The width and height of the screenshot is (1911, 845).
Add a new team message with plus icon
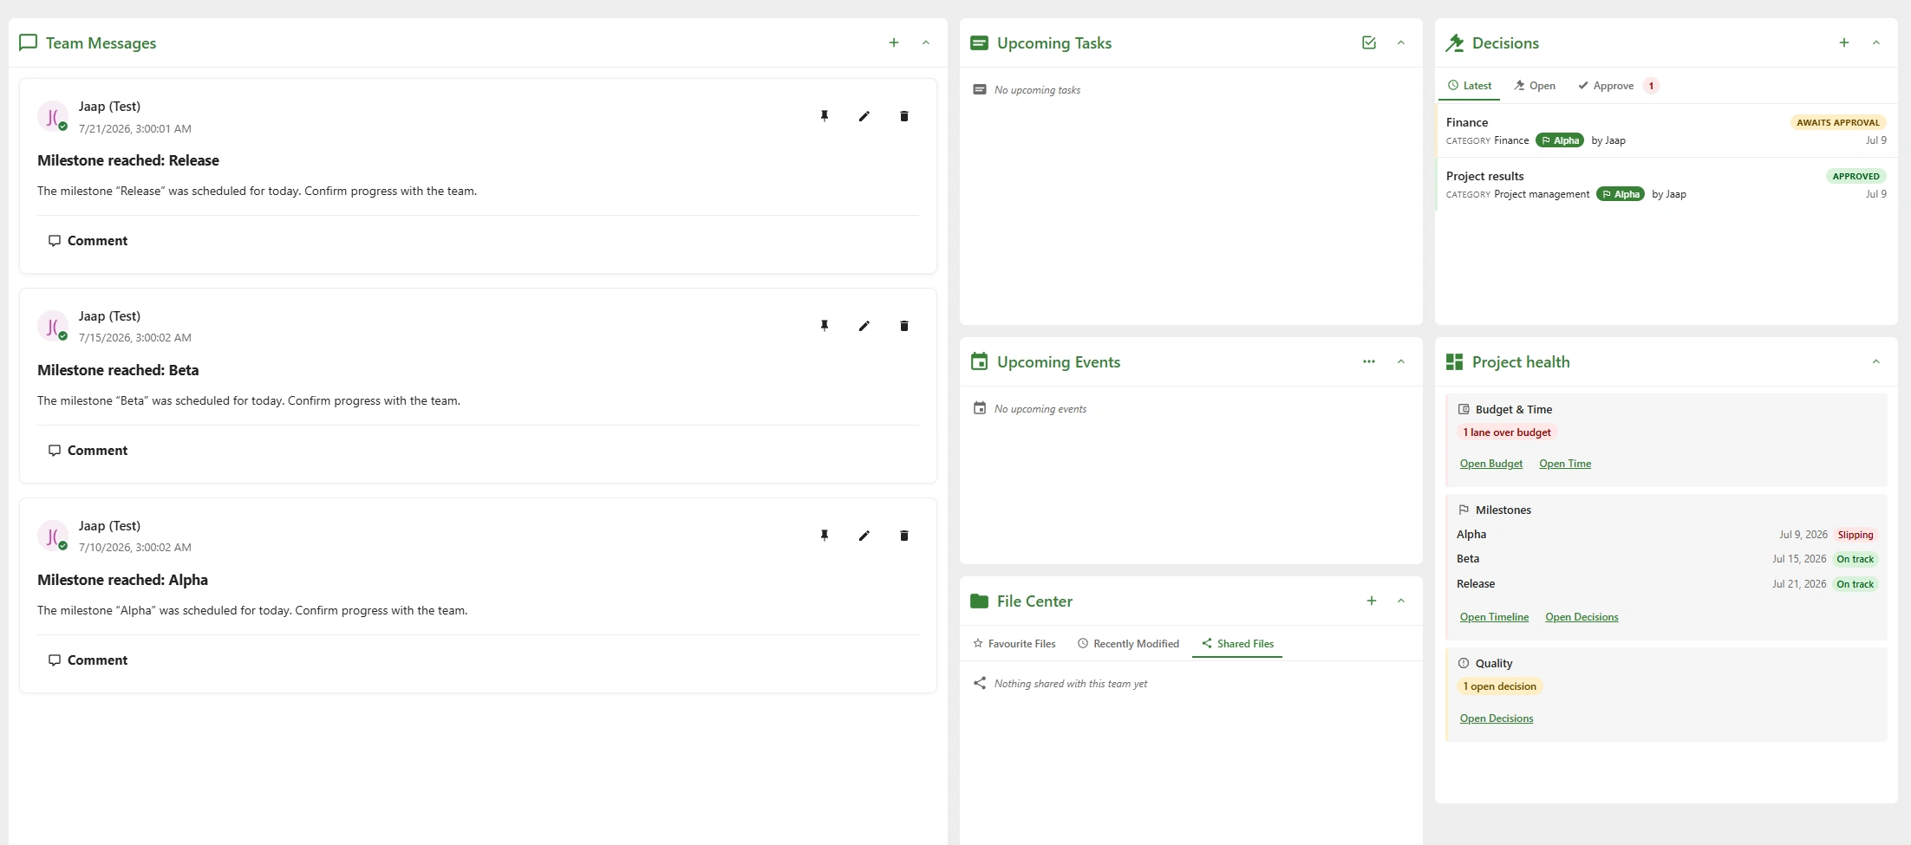(x=894, y=42)
